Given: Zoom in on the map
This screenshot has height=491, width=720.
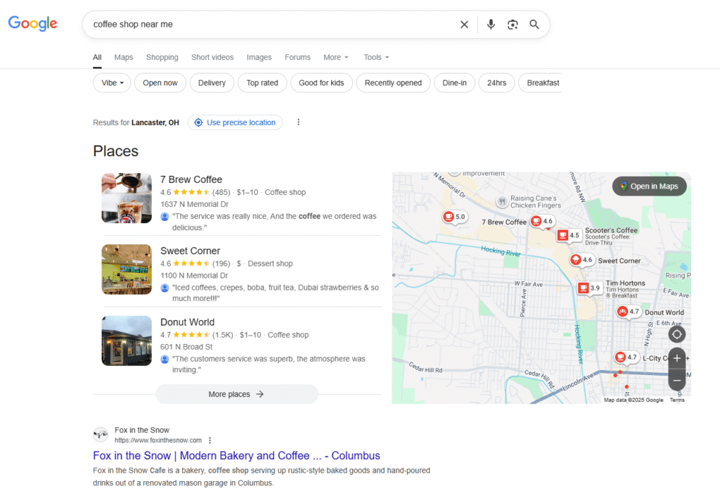Looking at the screenshot, I should 676,358.
